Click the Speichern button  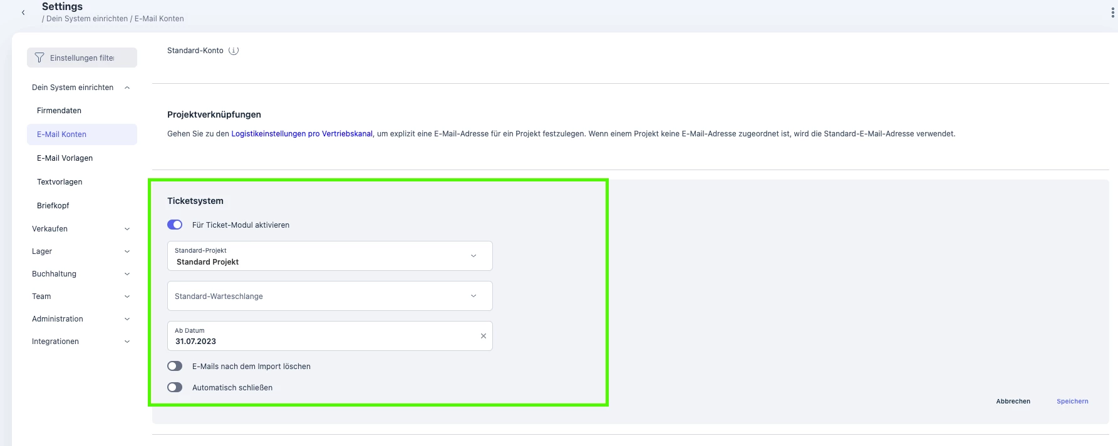(x=1072, y=402)
